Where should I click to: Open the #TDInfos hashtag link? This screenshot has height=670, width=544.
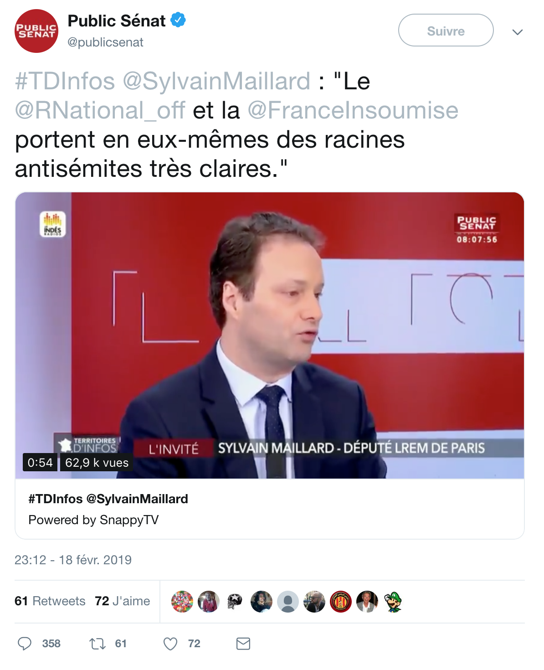point(65,81)
